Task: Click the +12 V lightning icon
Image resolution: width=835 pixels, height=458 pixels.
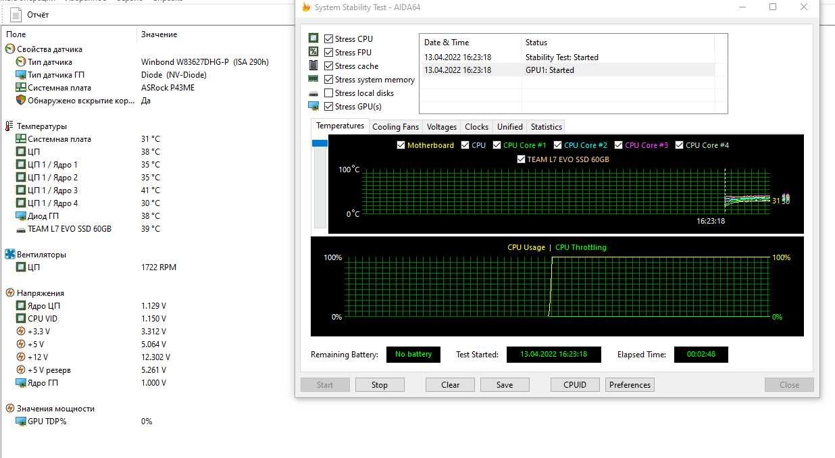Action: click(x=21, y=357)
